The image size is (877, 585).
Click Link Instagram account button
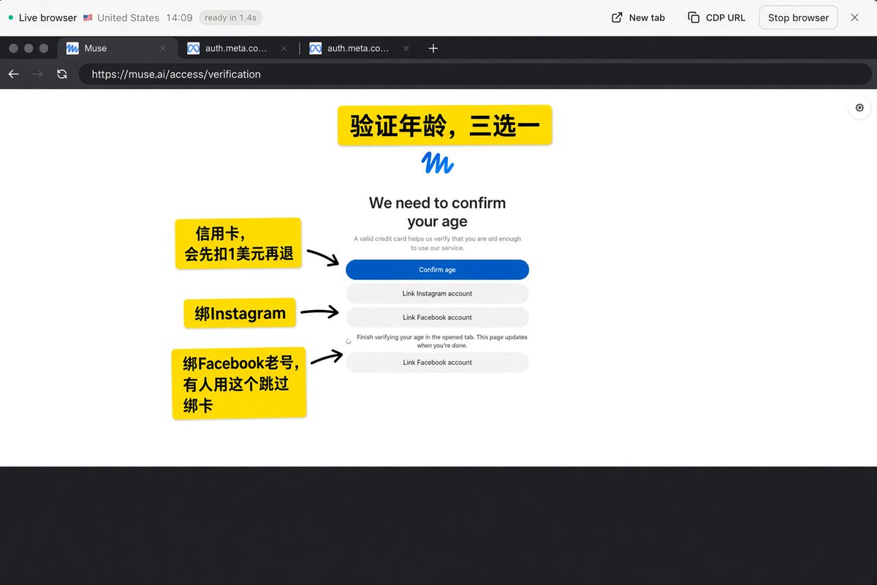tap(437, 293)
